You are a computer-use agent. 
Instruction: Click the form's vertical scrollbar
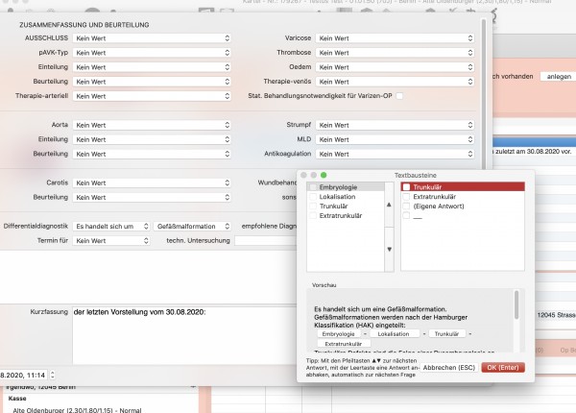click(x=484, y=92)
